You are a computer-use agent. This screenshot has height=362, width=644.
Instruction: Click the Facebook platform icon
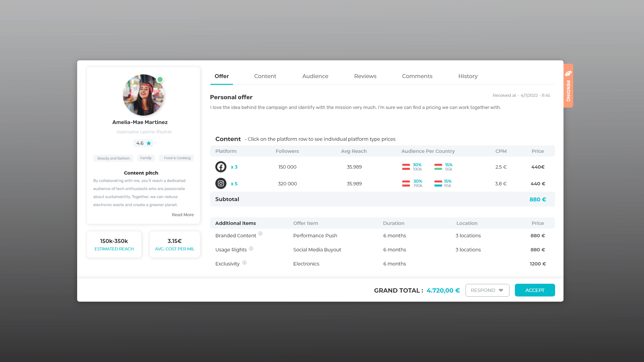pyautogui.click(x=221, y=167)
